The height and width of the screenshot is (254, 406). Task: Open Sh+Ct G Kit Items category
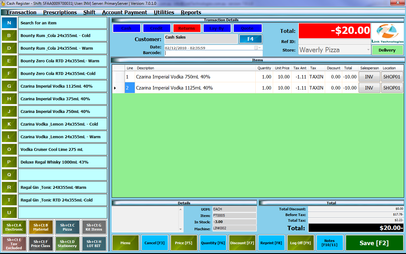pyautogui.click(x=94, y=227)
